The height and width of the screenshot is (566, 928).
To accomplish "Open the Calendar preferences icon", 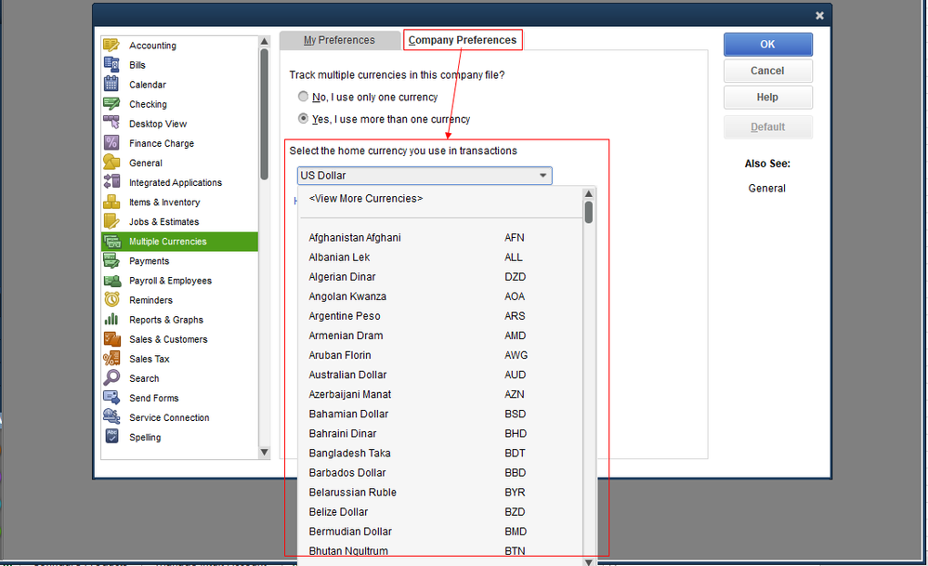I will click(x=111, y=84).
